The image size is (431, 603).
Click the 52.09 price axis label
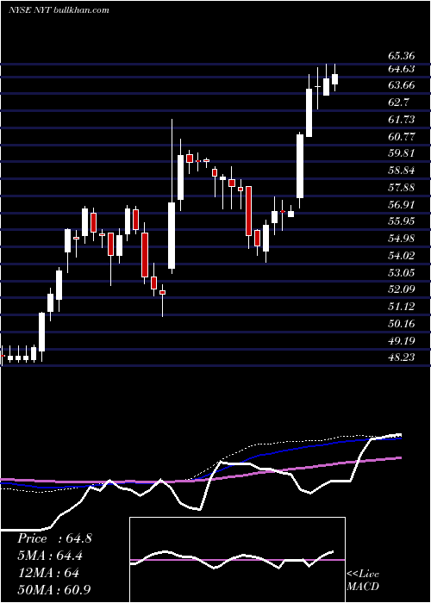pos(402,289)
